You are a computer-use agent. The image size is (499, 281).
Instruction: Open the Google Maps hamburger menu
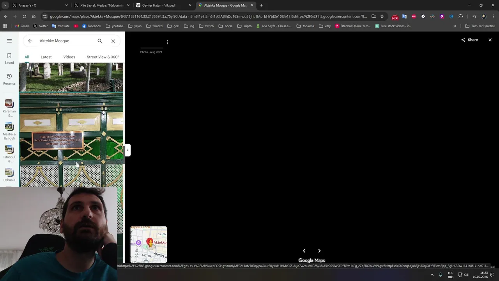click(x=9, y=41)
